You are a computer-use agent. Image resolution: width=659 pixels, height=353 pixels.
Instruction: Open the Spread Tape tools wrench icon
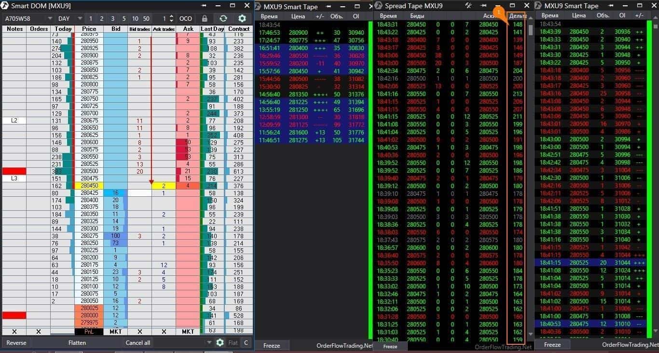(468, 5)
